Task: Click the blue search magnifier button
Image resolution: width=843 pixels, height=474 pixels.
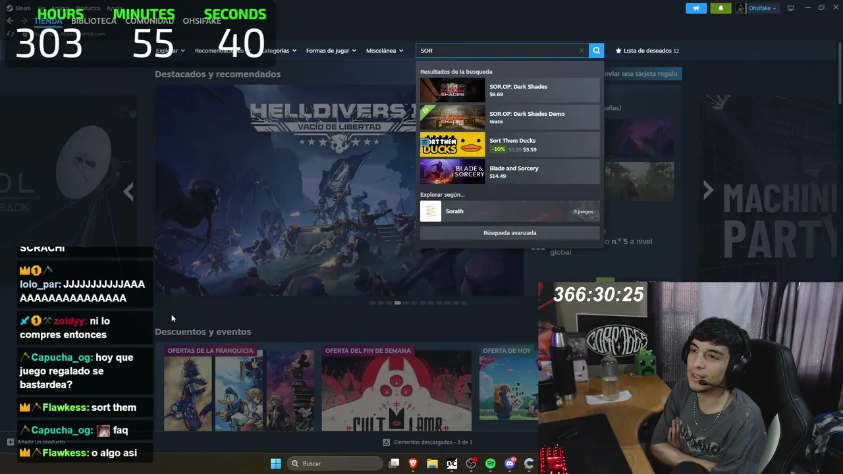Action: (596, 51)
